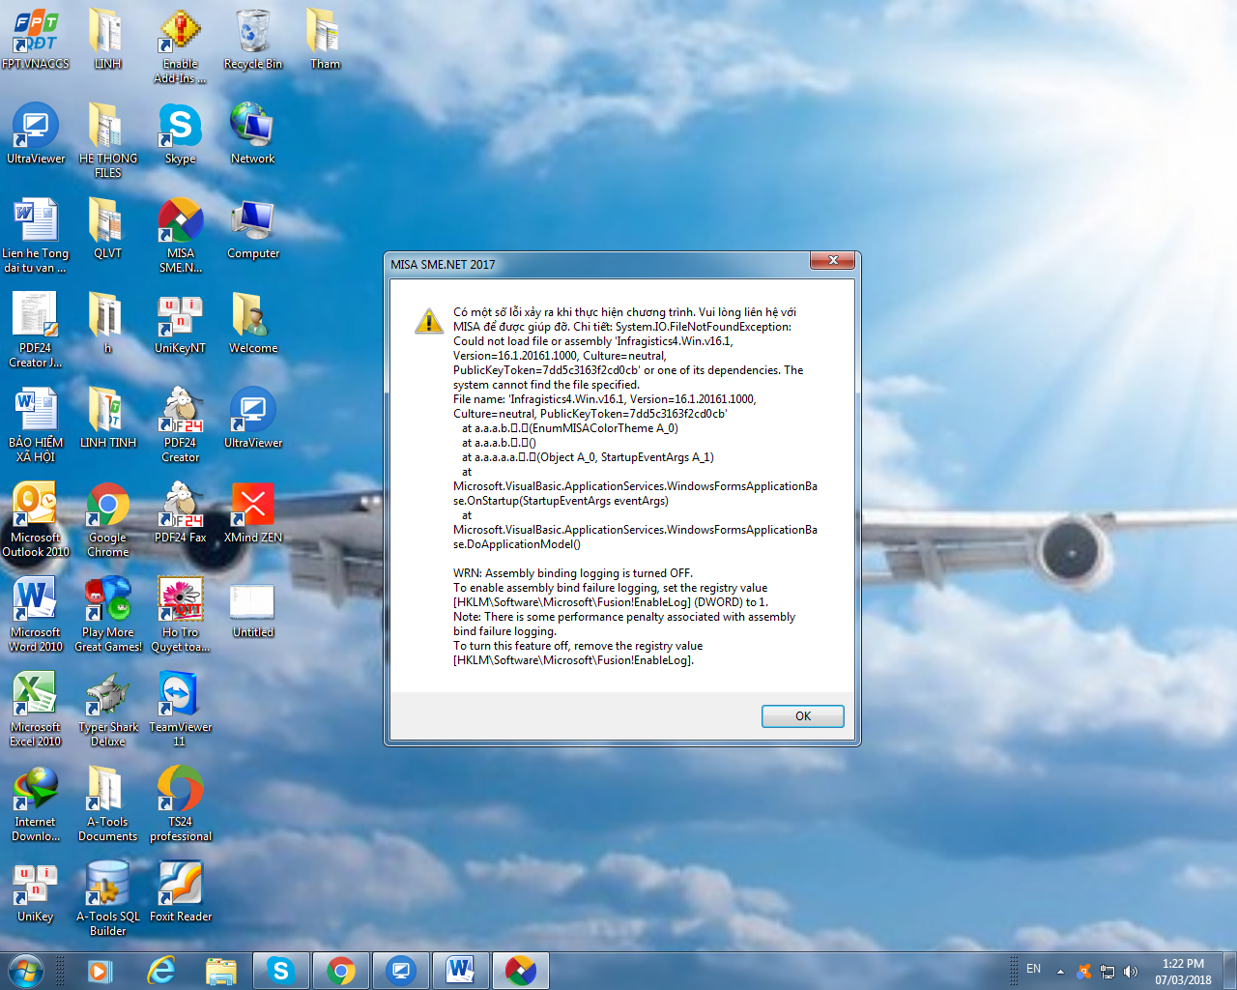The width and height of the screenshot is (1237, 990).
Task: Launch TS24 professional shortcut
Action: click(180, 803)
